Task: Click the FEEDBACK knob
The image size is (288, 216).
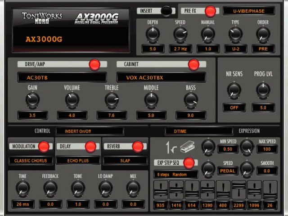Action: click(x=50, y=189)
